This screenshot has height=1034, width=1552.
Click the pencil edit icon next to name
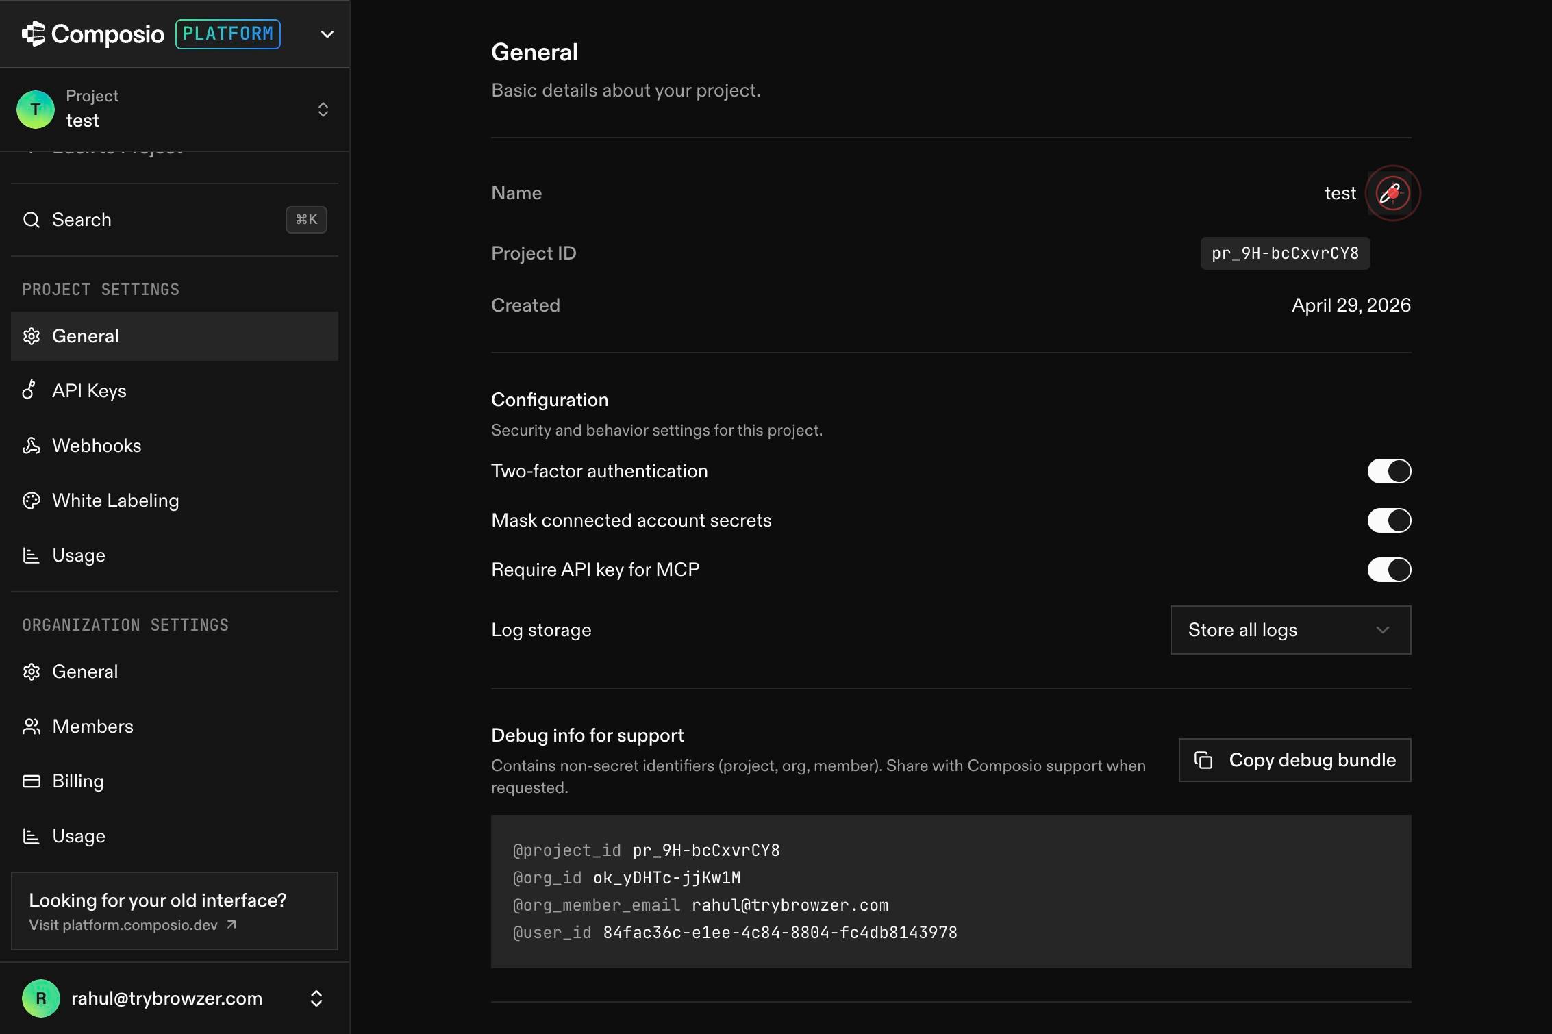pyautogui.click(x=1390, y=194)
